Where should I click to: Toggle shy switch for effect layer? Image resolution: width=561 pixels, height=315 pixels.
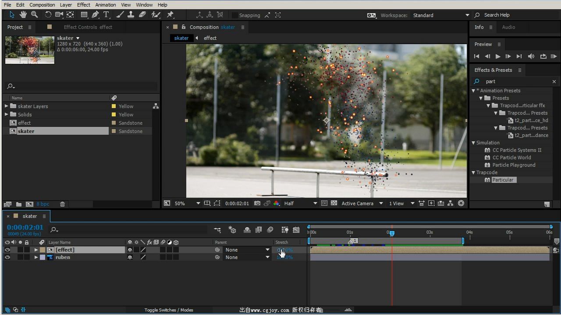[130, 250]
